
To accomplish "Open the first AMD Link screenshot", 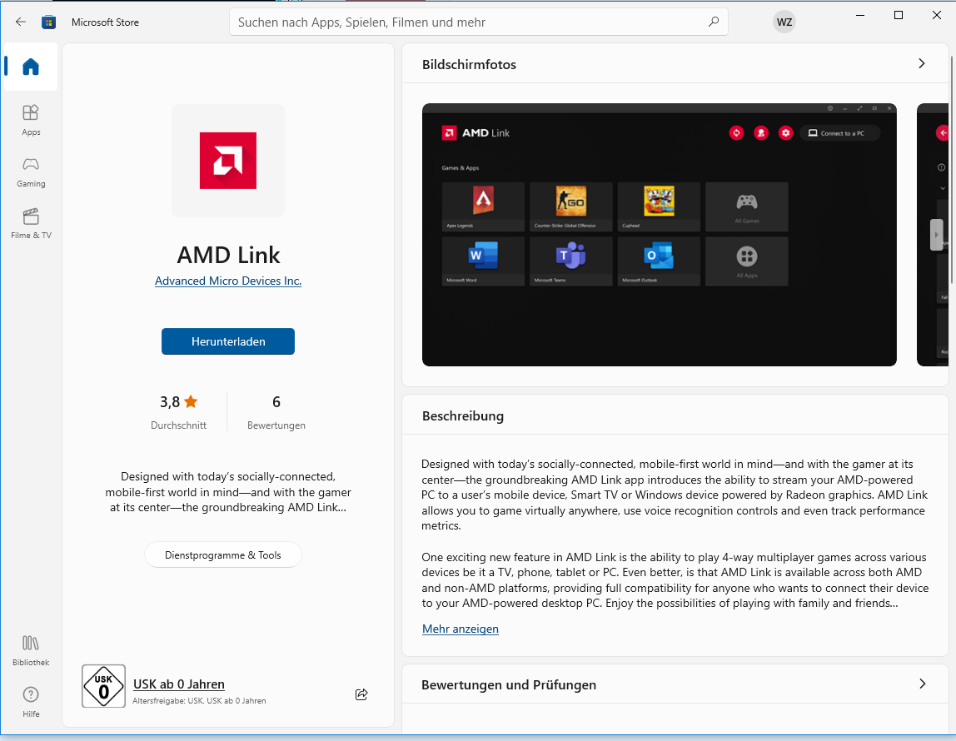I will coord(659,235).
